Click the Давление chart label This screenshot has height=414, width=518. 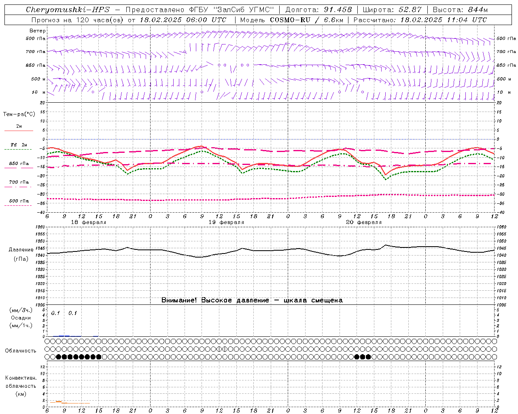21,250
